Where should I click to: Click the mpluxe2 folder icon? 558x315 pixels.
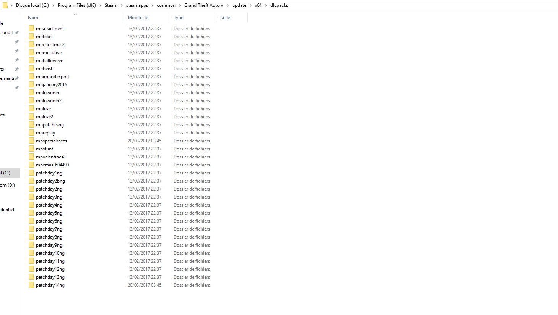(31, 116)
